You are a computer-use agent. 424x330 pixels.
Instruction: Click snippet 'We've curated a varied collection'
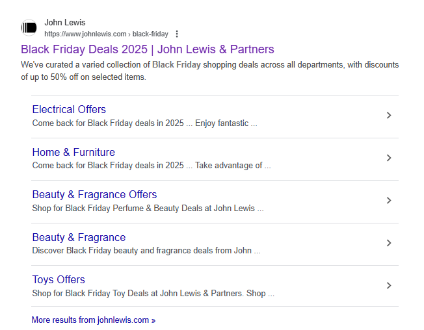[210, 71]
